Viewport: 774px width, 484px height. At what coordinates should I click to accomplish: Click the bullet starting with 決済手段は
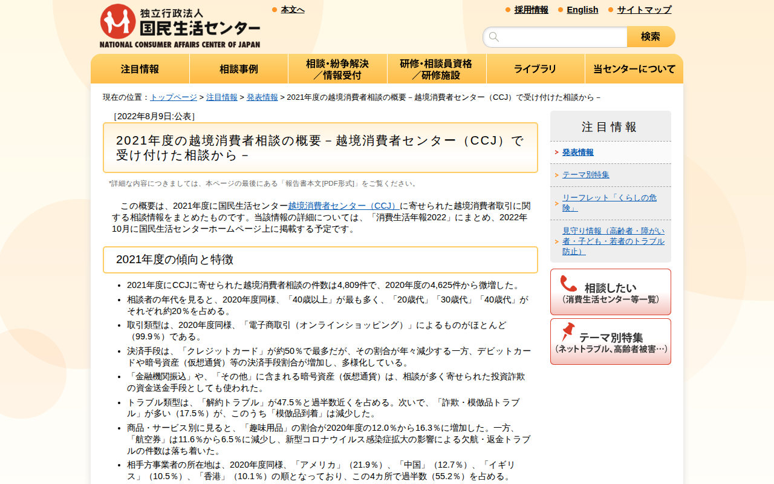click(x=329, y=357)
